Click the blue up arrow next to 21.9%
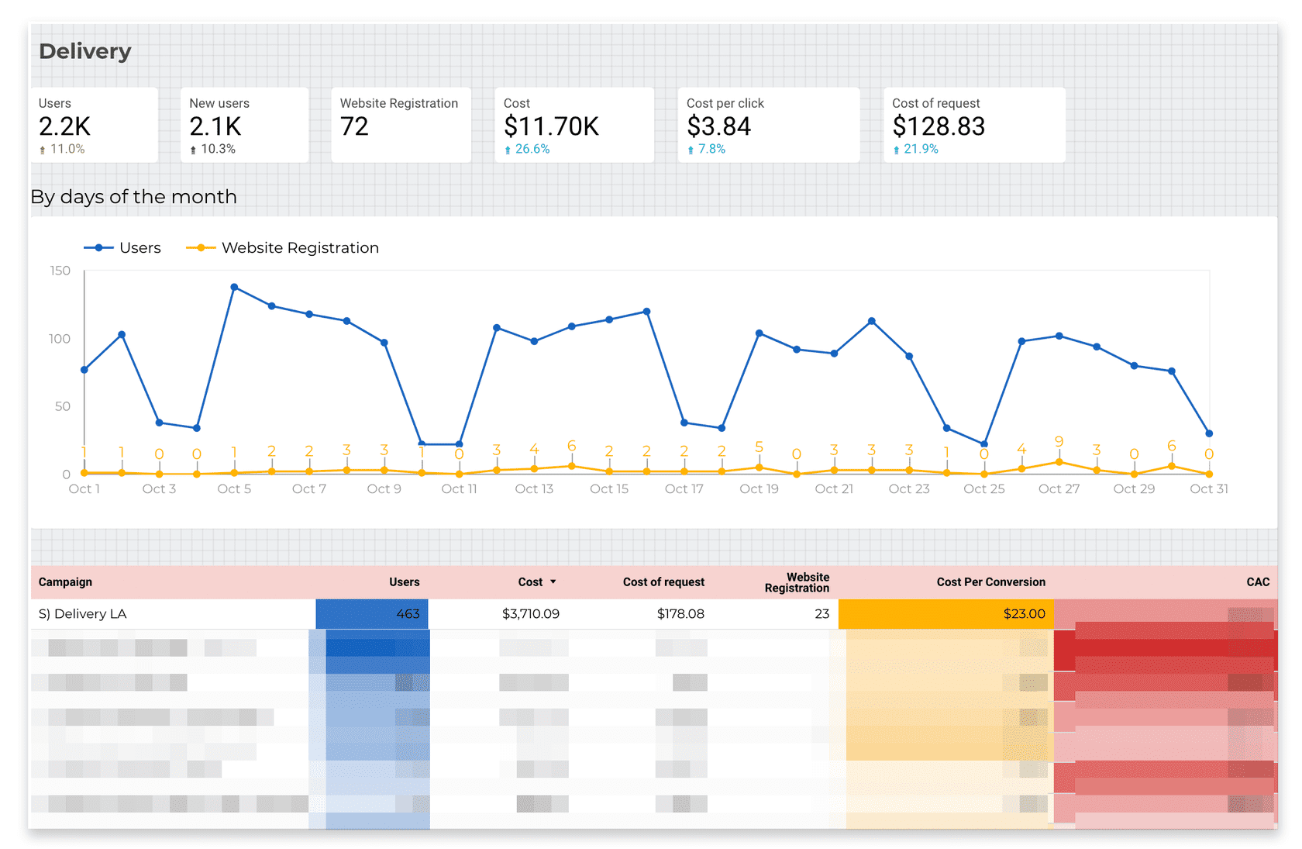The height and width of the screenshot is (849, 1302). [897, 150]
